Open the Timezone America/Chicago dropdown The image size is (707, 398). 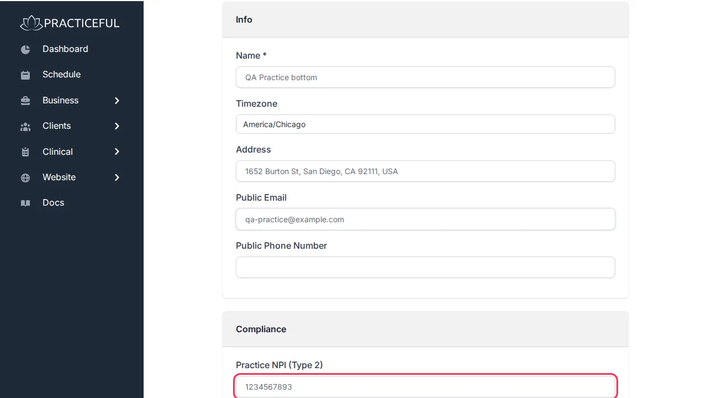point(425,124)
